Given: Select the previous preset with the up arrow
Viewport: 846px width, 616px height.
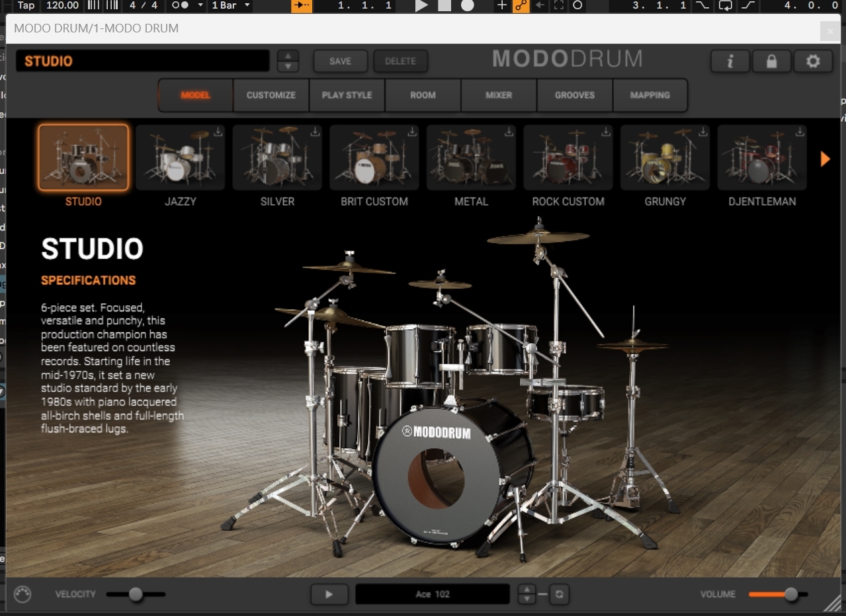Looking at the screenshot, I should point(288,56).
